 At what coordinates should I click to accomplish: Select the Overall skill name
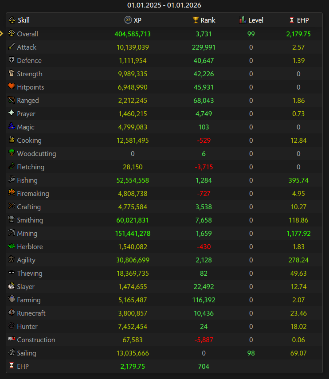[27, 34]
